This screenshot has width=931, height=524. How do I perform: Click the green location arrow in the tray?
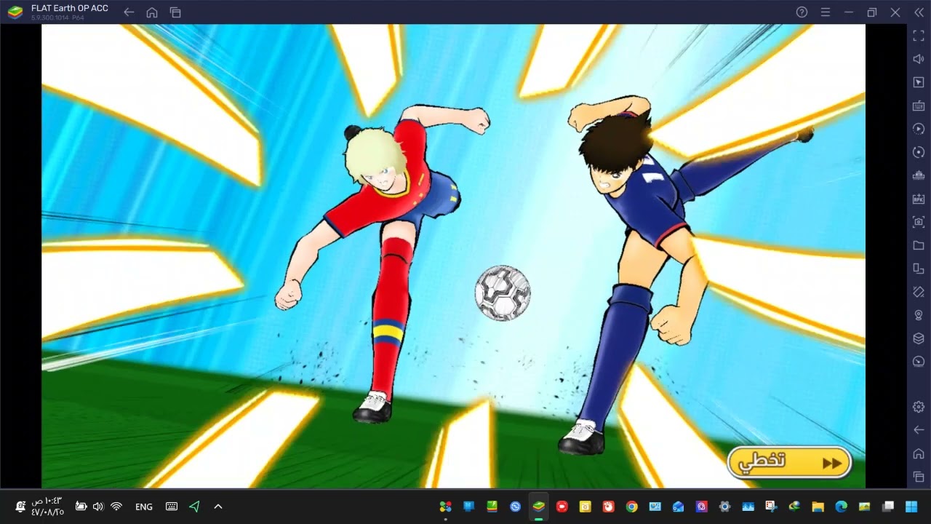[194, 507]
